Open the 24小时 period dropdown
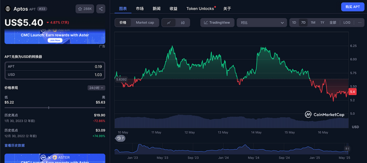 [96, 88]
